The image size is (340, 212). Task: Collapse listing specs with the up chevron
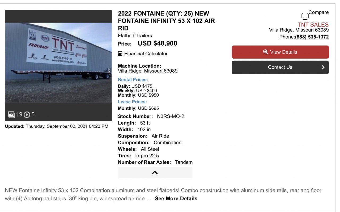pos(155,173)
